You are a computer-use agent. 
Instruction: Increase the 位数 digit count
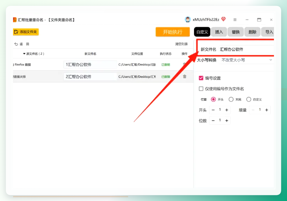pyautogui.click(x=227, y=121)
